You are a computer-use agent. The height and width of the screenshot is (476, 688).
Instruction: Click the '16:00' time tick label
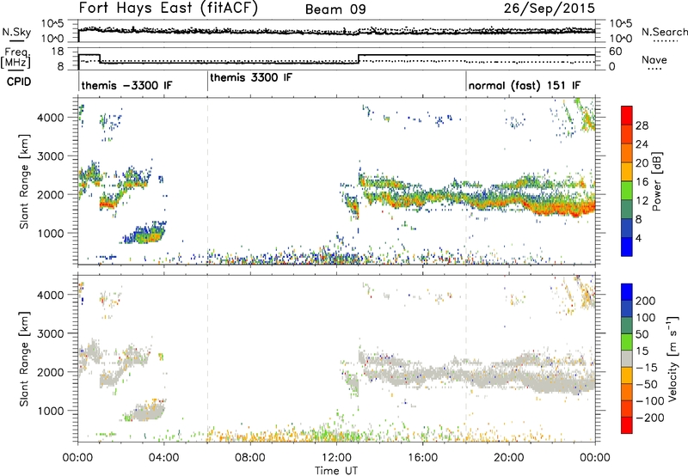[x=423, y=458]
